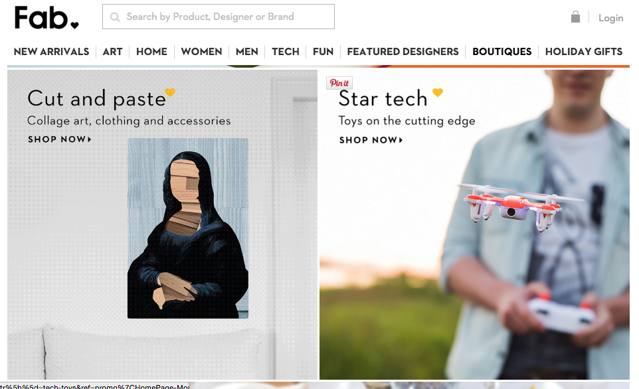Favorite Cut and paste with heart
This screenshot has width=639, height=389.
[x=170, y=92]
